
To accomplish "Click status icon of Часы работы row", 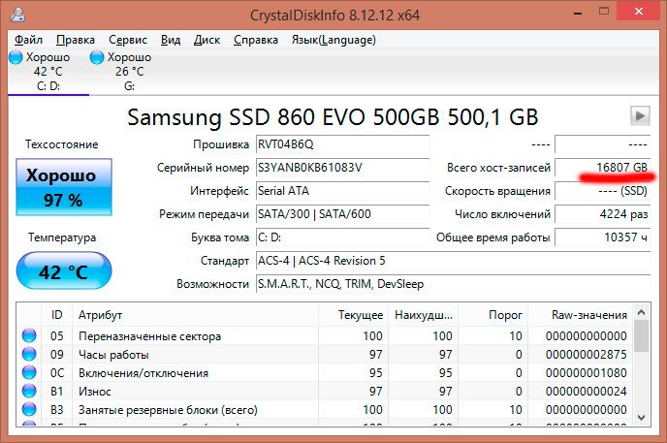I will pos(29,354).
